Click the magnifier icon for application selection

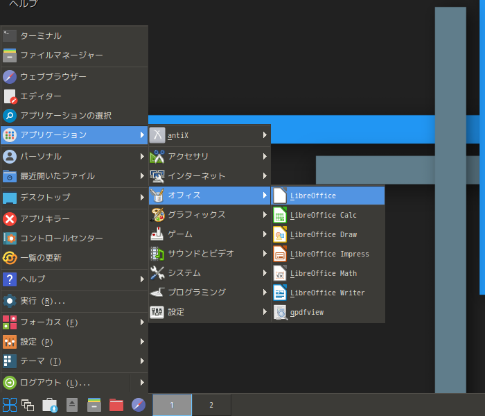coord(10,116)
